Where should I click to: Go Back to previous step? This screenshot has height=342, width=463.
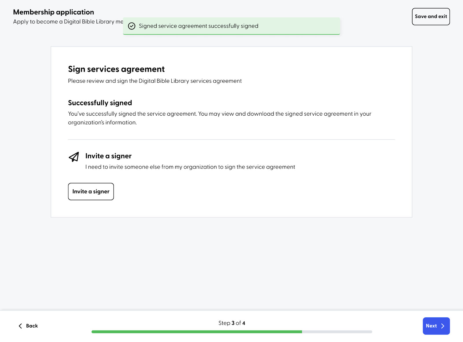tap(28, 326)
